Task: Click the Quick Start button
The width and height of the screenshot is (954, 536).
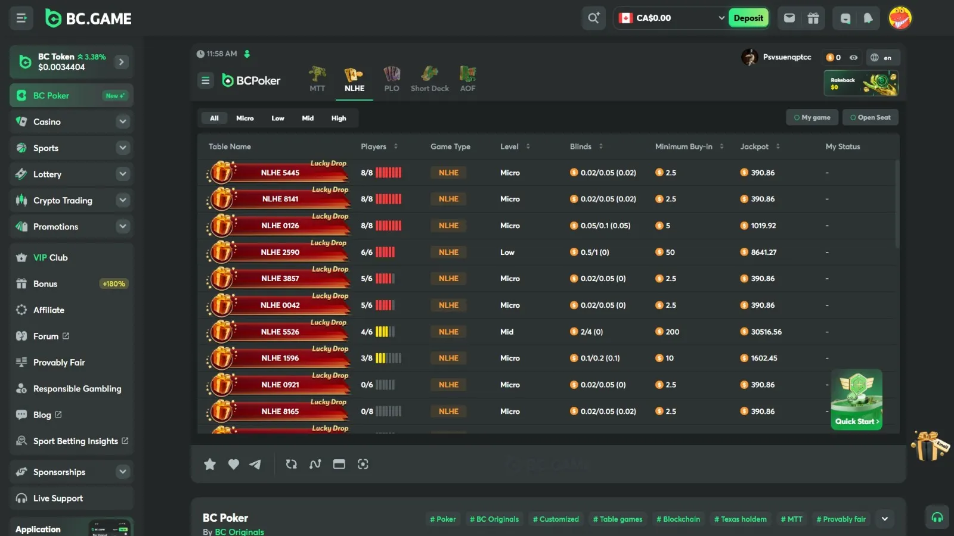Action: tap(856, 421)
